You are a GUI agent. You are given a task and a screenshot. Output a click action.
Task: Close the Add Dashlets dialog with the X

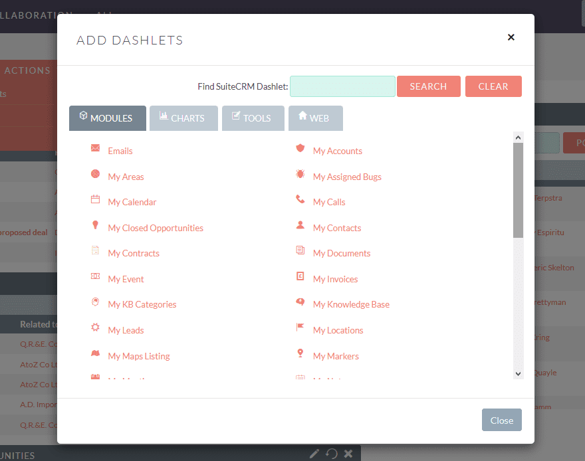(511, 37)
